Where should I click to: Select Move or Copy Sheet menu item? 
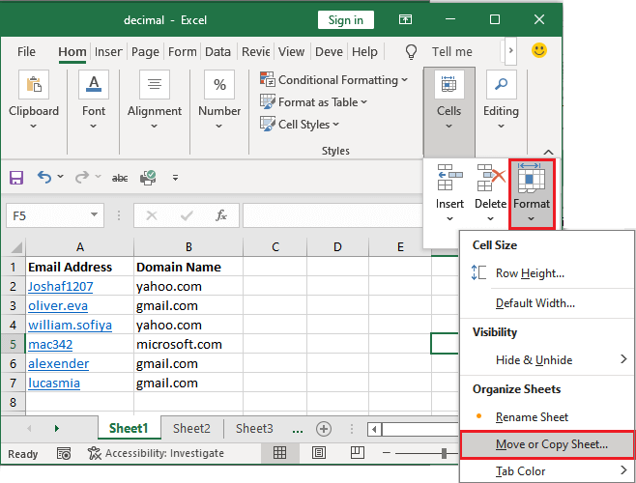551,444
